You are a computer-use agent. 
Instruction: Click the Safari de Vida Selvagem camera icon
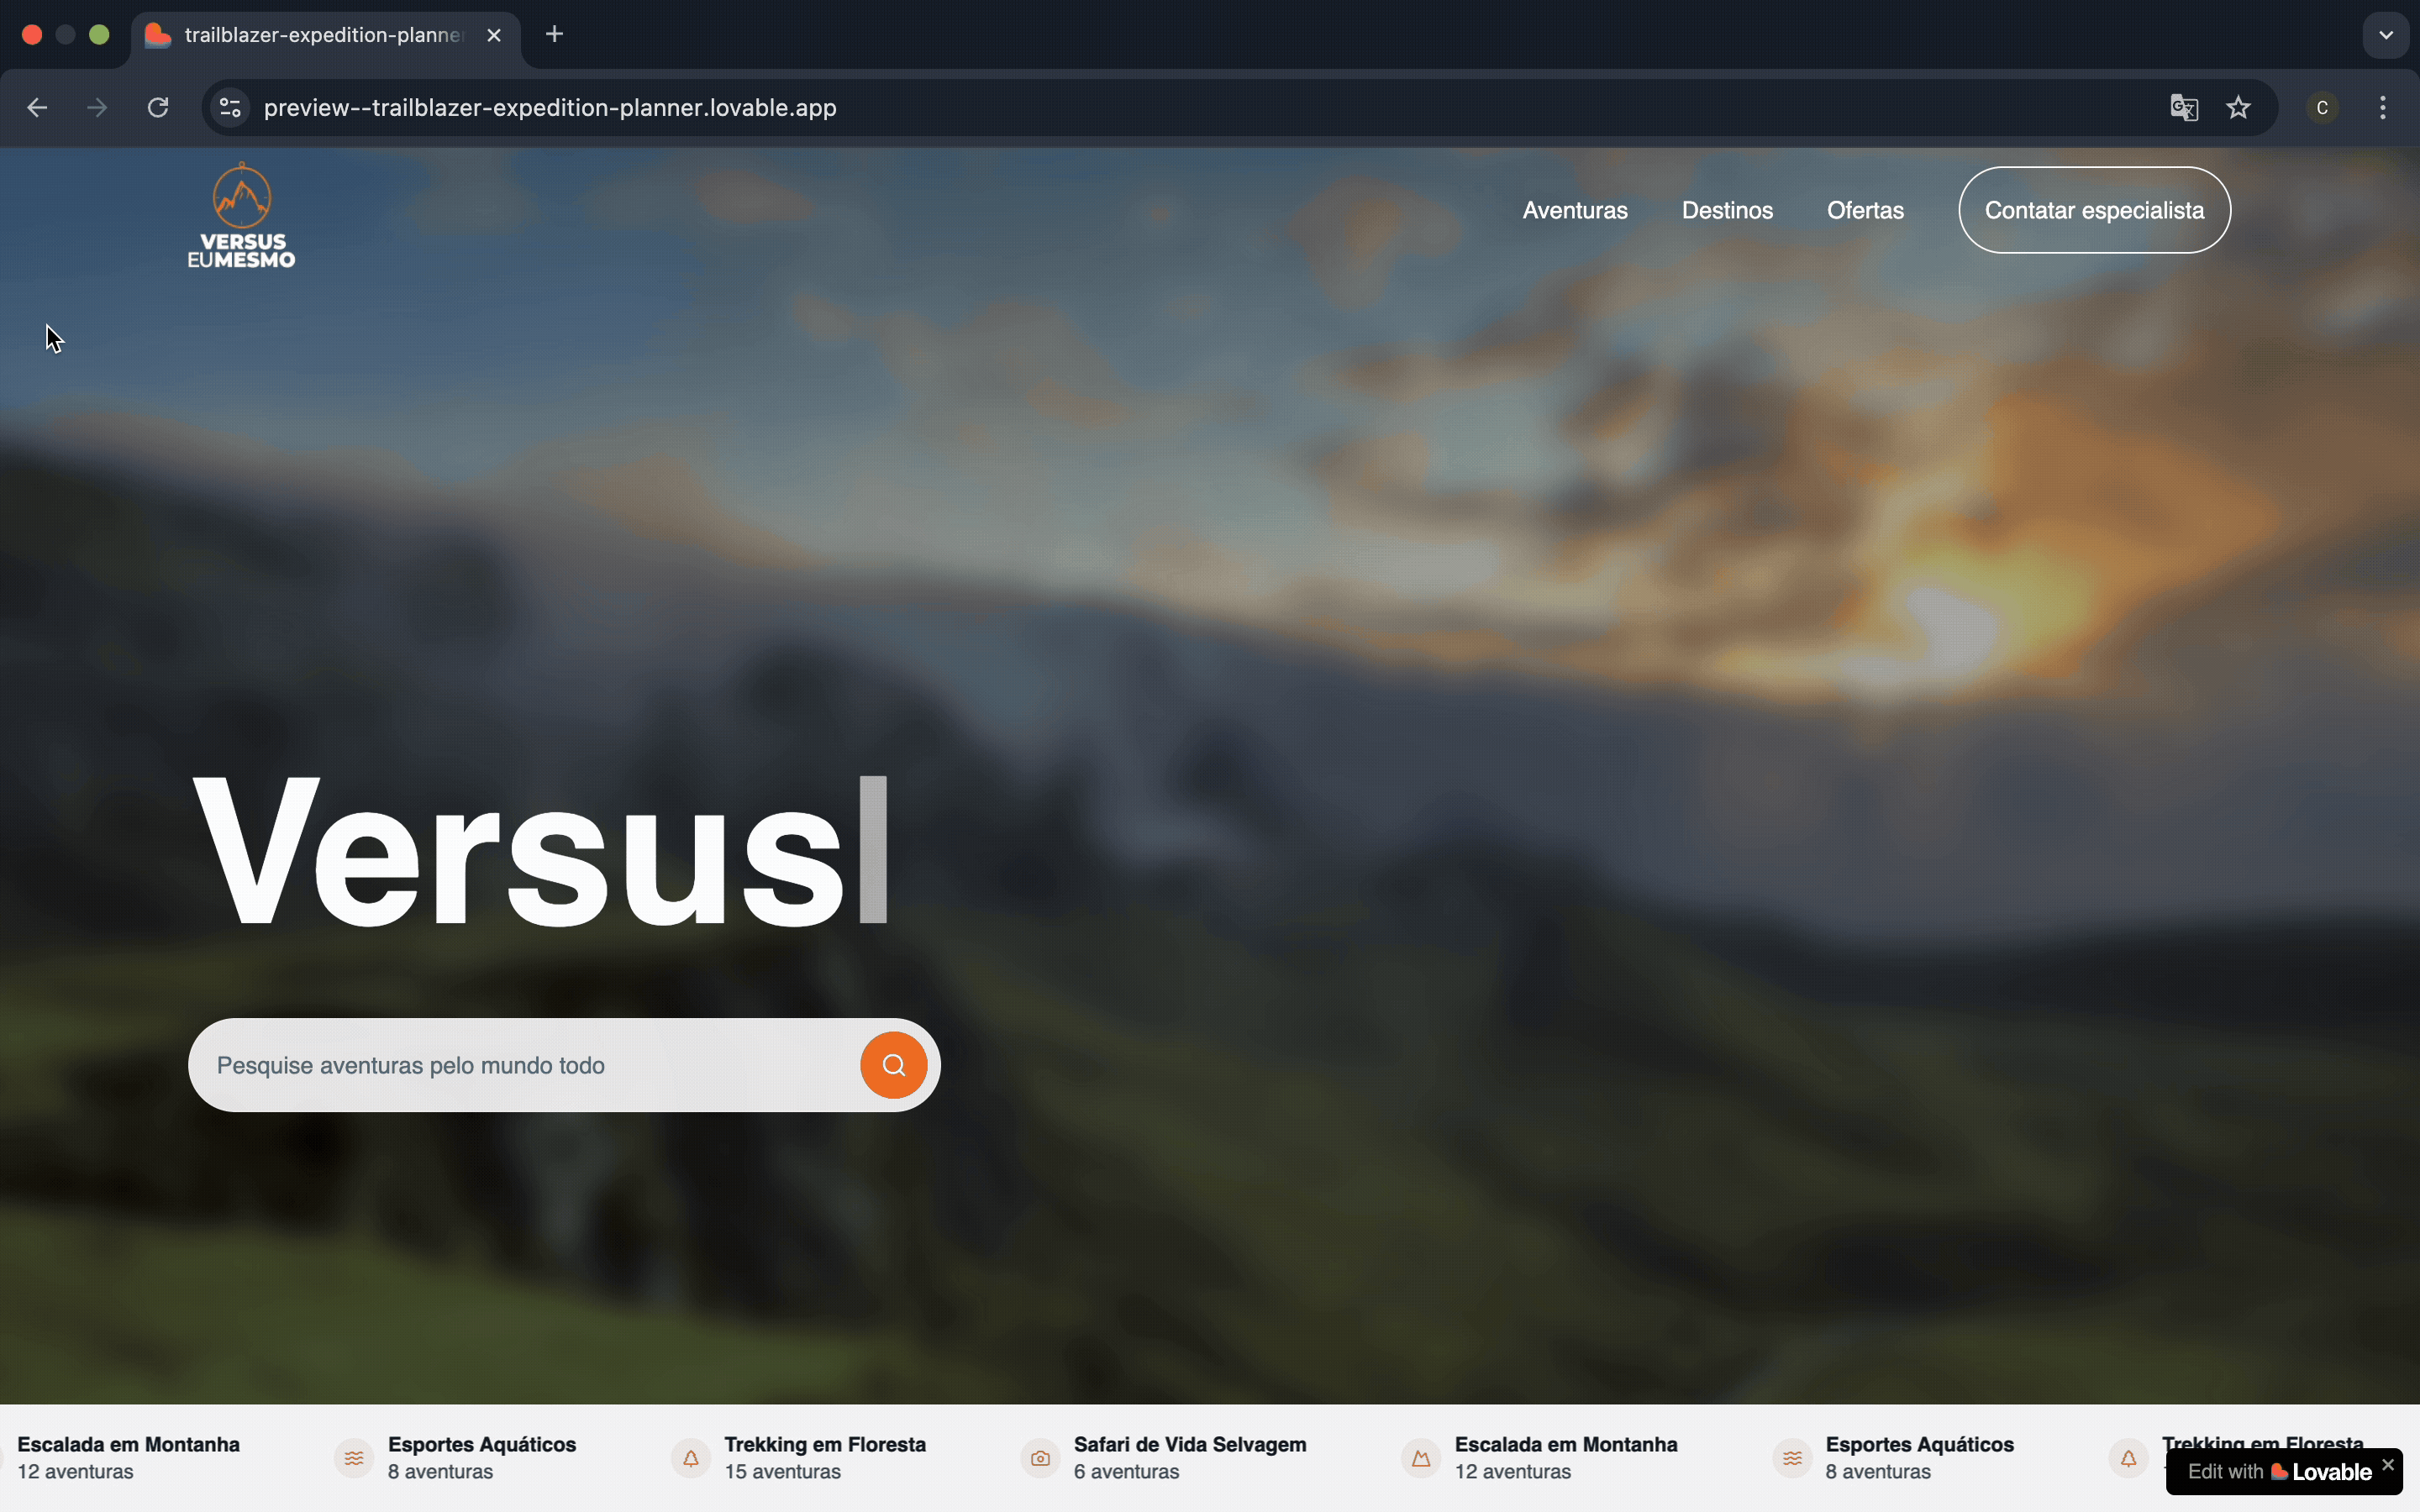click(x=1040, y=1458)
